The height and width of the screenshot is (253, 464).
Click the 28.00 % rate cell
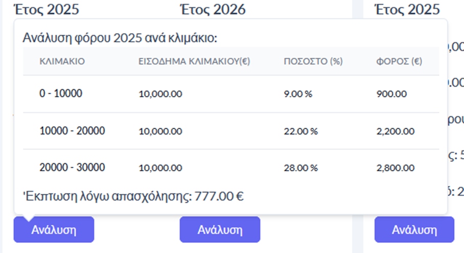pos(300,168)
